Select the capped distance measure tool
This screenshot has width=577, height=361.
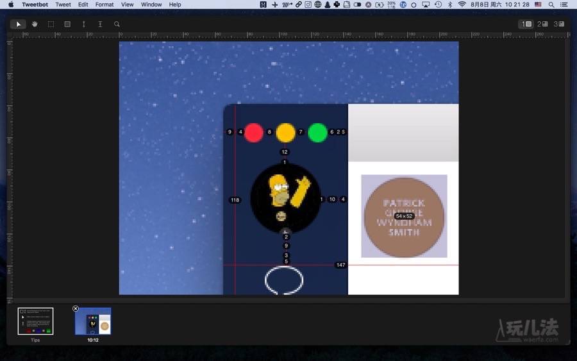(100, 24)
